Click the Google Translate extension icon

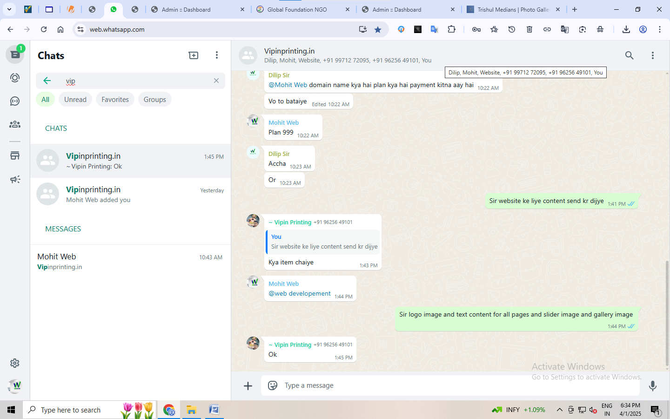click(x=435, y=29)
